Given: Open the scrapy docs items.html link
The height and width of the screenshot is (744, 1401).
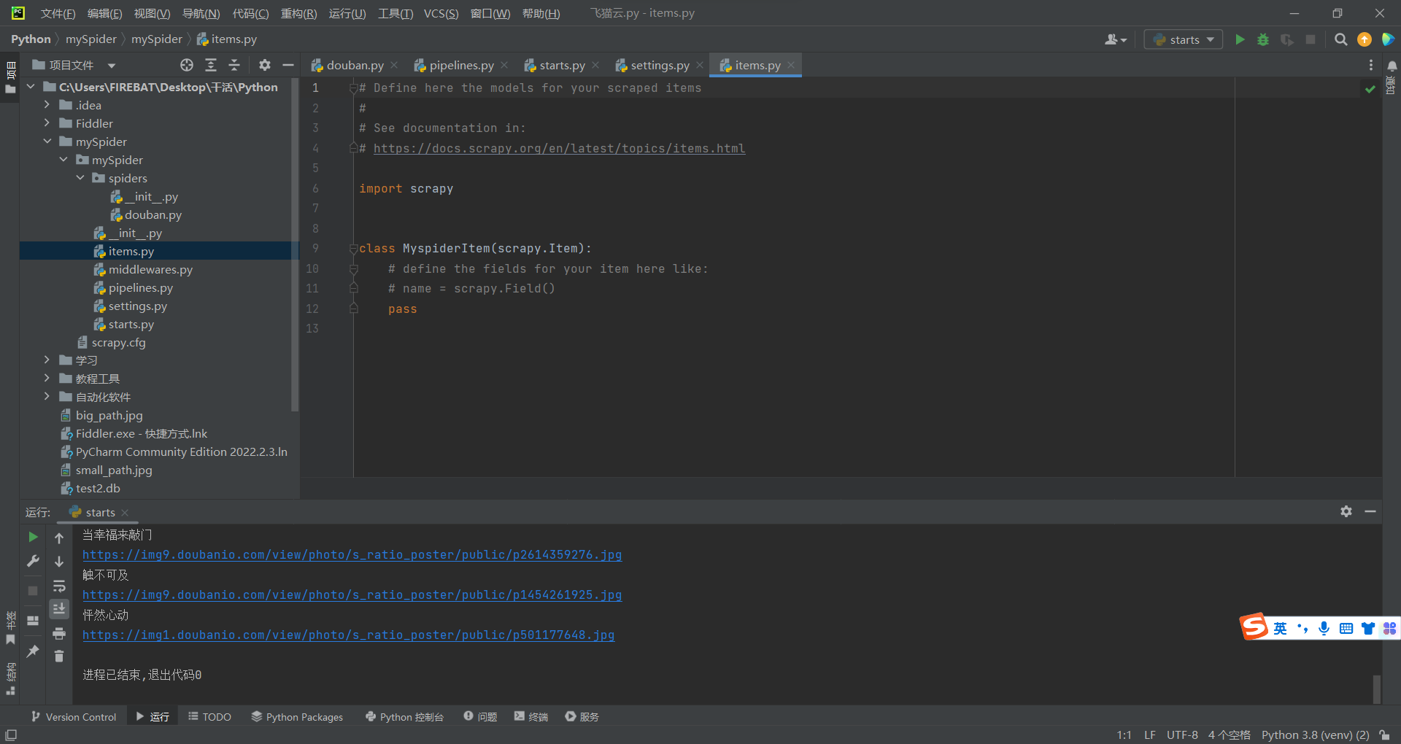Looking at the screenshot, I should (559, 148).
